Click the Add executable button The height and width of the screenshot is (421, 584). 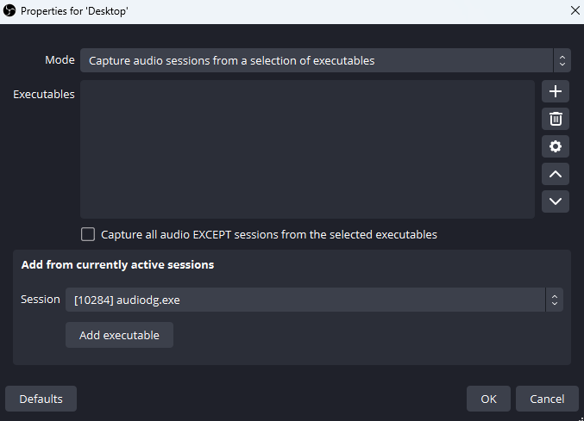[119, 335]
